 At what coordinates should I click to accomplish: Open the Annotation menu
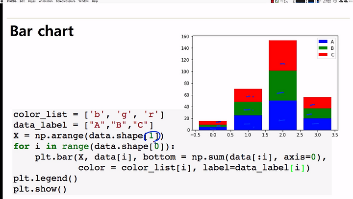(46, 1)
